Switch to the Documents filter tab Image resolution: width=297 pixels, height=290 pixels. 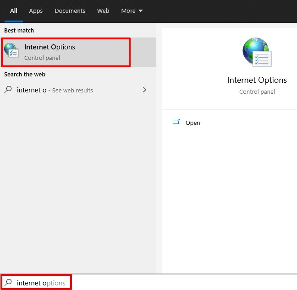[70, 11]
